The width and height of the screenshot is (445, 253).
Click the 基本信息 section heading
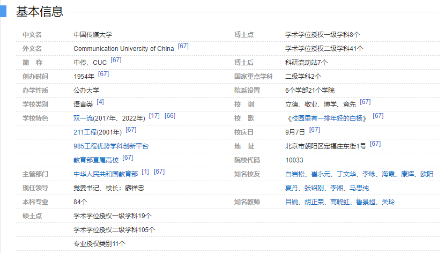point(40,11)
